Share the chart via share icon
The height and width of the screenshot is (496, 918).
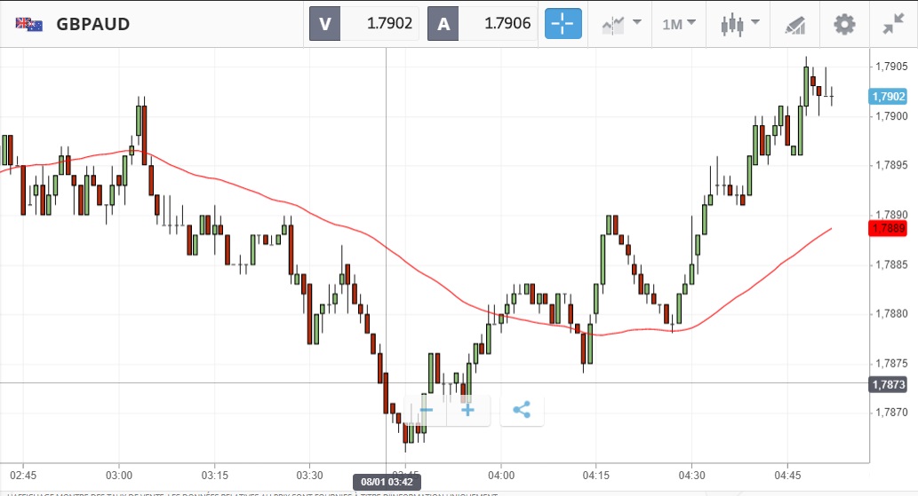coord(522,410)
